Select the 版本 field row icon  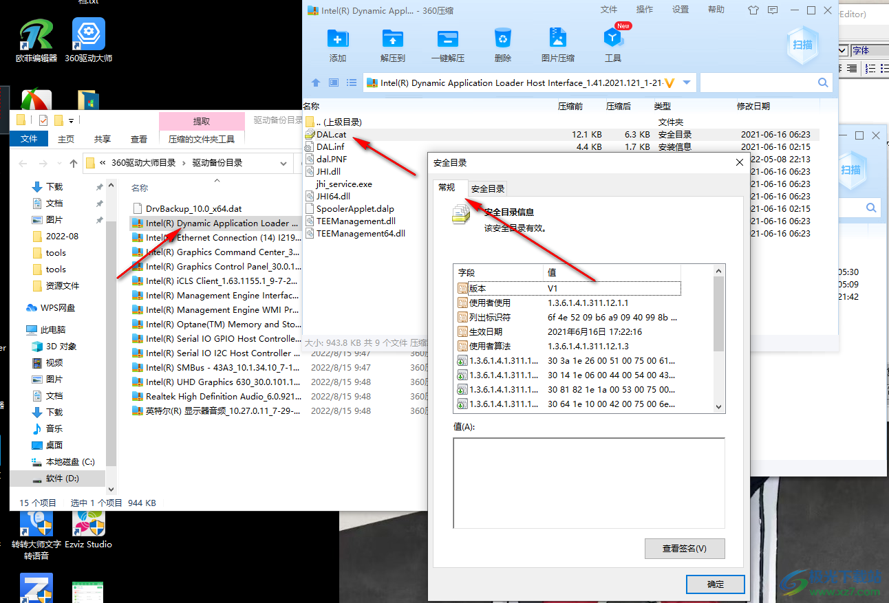[462, 289]
